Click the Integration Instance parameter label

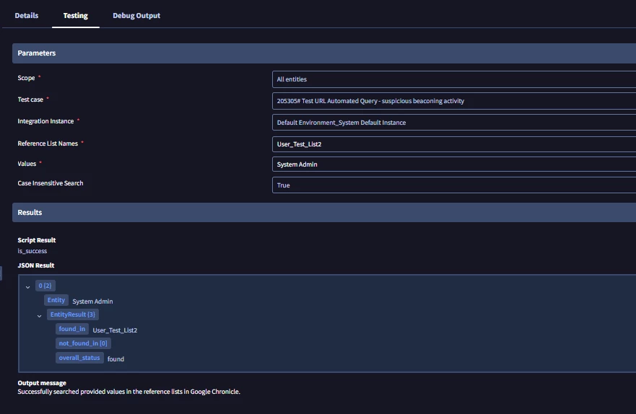tap(45, 121)
